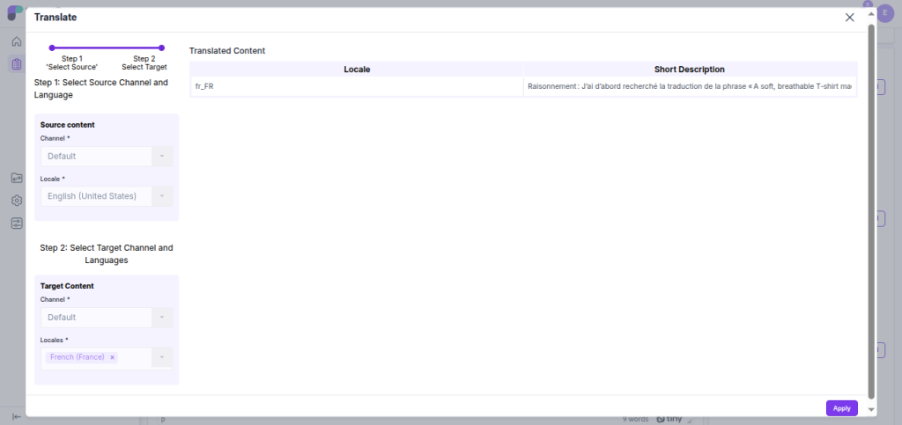
Task: Go to Step 1 'Select Source' marker
Action: (52, 48)
